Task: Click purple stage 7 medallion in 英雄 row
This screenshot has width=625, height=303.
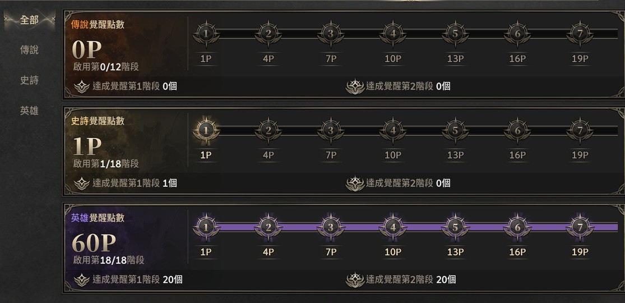Action: [580, 228]
